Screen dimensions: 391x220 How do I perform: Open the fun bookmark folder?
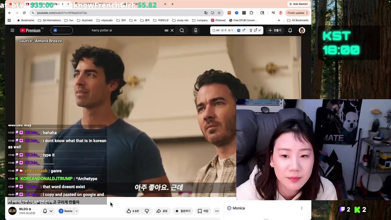point(69,20)
